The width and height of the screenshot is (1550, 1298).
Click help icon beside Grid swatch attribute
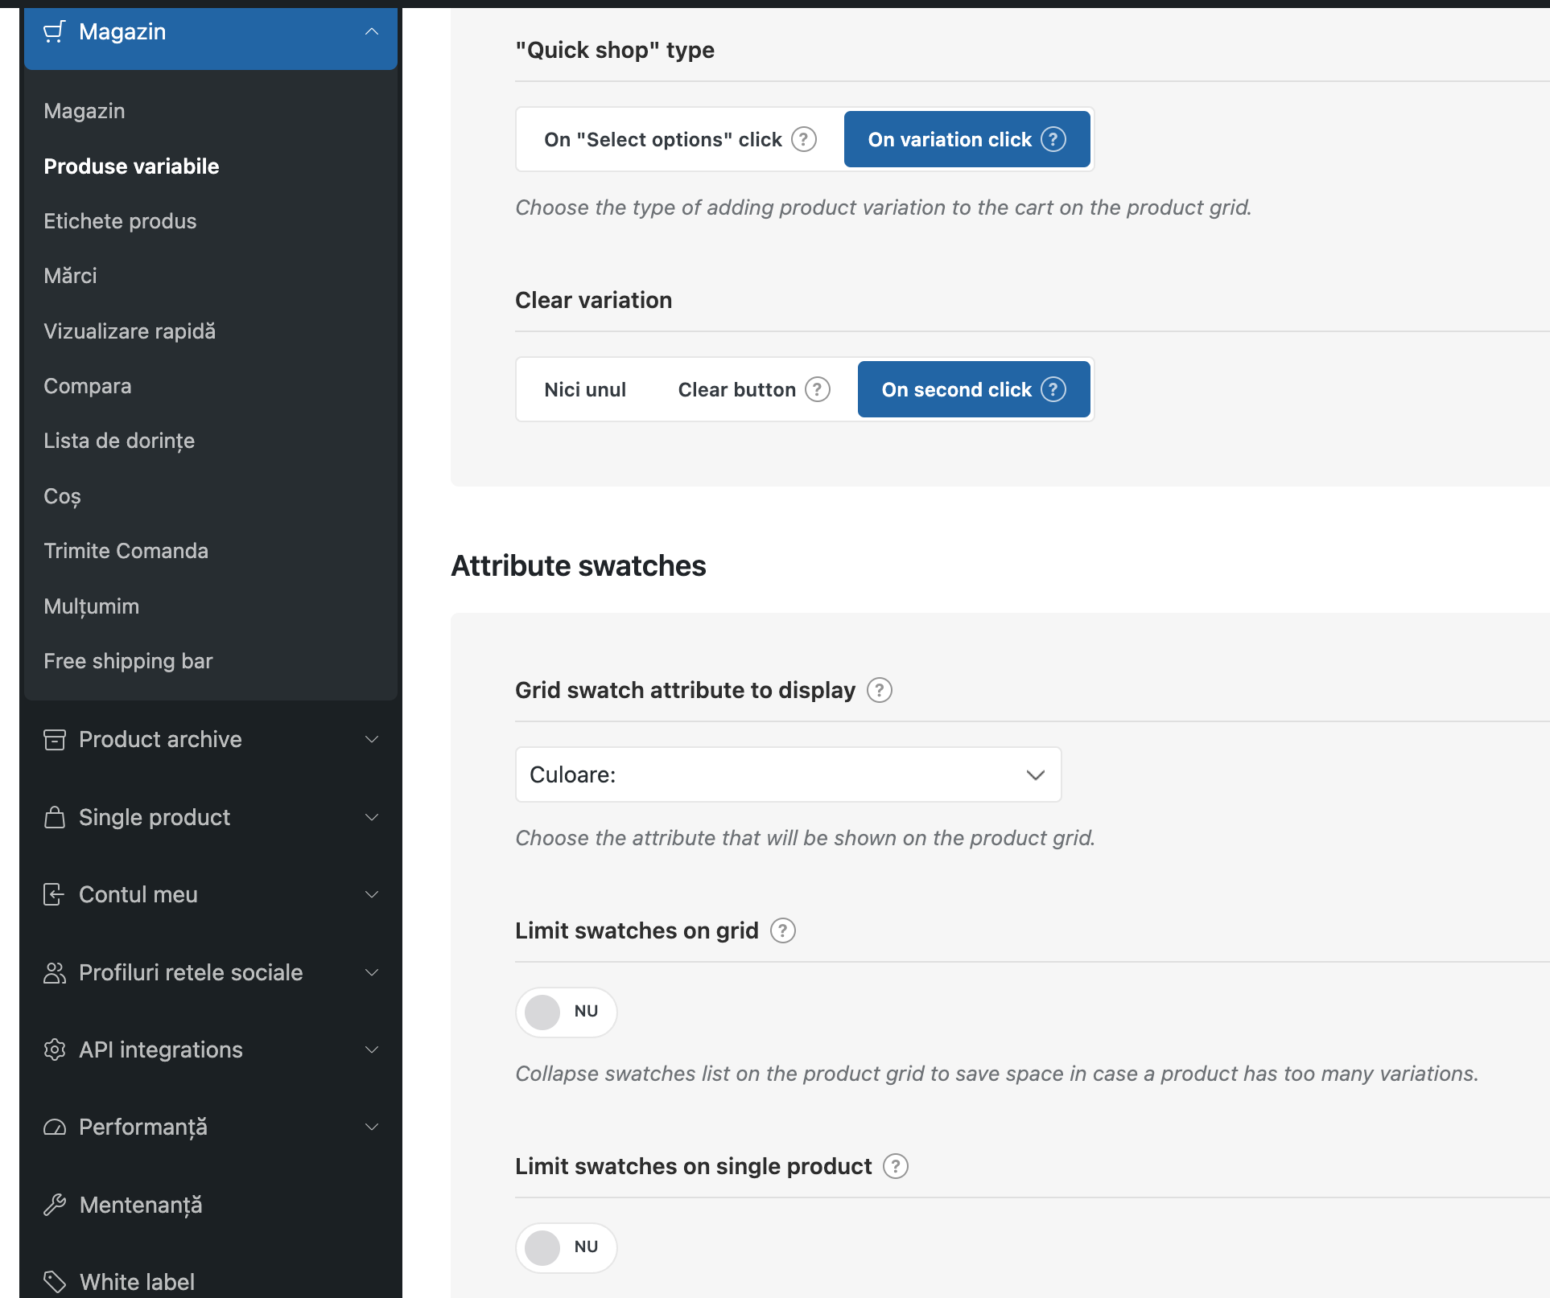(880, 690)
